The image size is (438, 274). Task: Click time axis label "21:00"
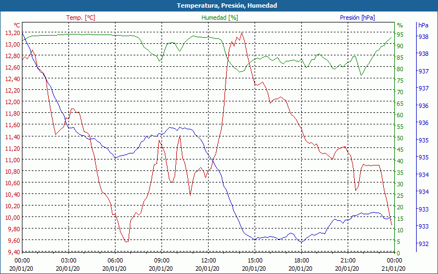348,261
